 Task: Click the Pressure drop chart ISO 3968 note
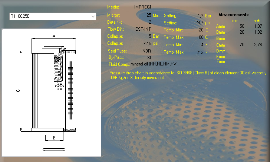[188, 75]
